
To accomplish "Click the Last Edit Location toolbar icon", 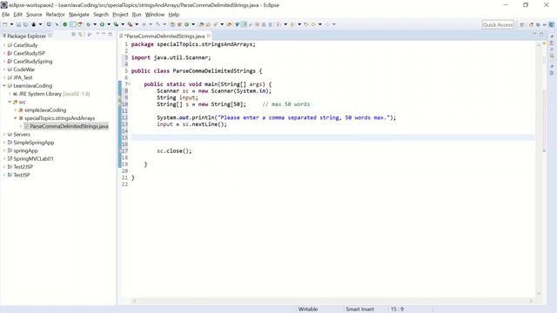I will (x=306, y=24).
